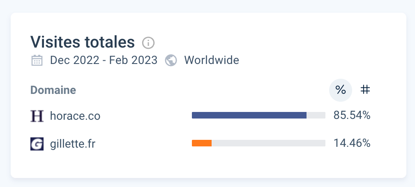Click the 85.54% value for horace.co
415x187 pixels.
coord(352,115)
